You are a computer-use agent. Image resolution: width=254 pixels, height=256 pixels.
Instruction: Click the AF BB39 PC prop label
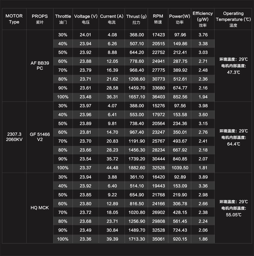coord(40,66)
